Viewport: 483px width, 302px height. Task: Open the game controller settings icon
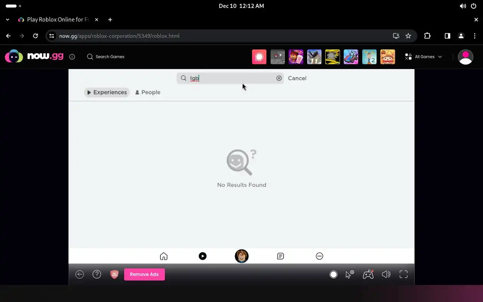(368, 274)
